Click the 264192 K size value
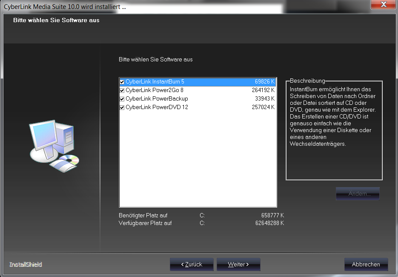This screenshot has width=398, height=277. click(x=263, y=90)
